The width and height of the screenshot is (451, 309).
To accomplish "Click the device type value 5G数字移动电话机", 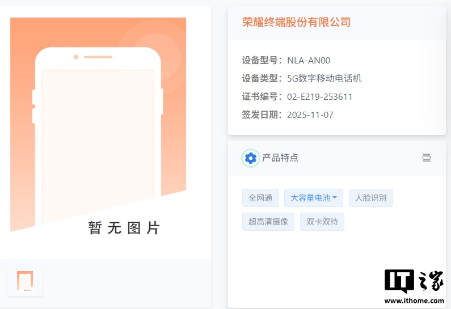I will point(324,79).
